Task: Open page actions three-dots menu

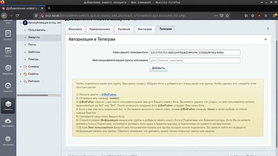Action: 216,16
